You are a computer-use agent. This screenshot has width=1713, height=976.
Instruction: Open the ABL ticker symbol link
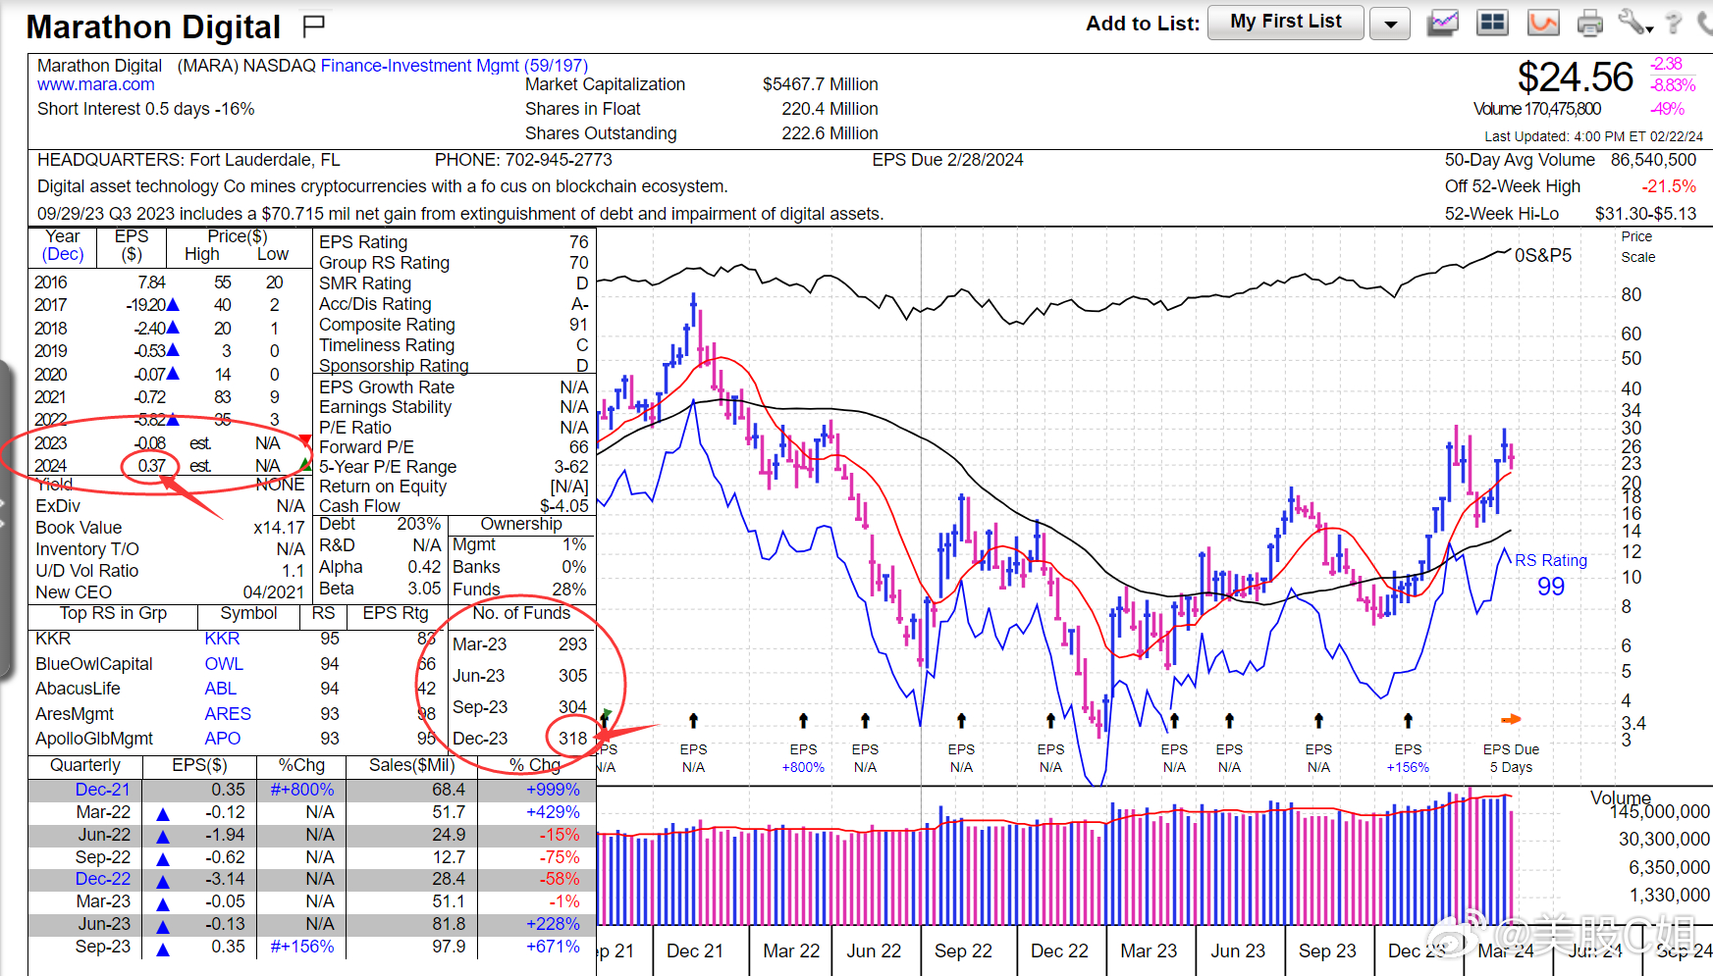tap(221, 689)
